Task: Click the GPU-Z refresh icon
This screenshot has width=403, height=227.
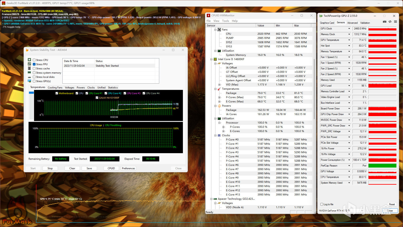Action: pyautogui.click(x=390, y=22)
